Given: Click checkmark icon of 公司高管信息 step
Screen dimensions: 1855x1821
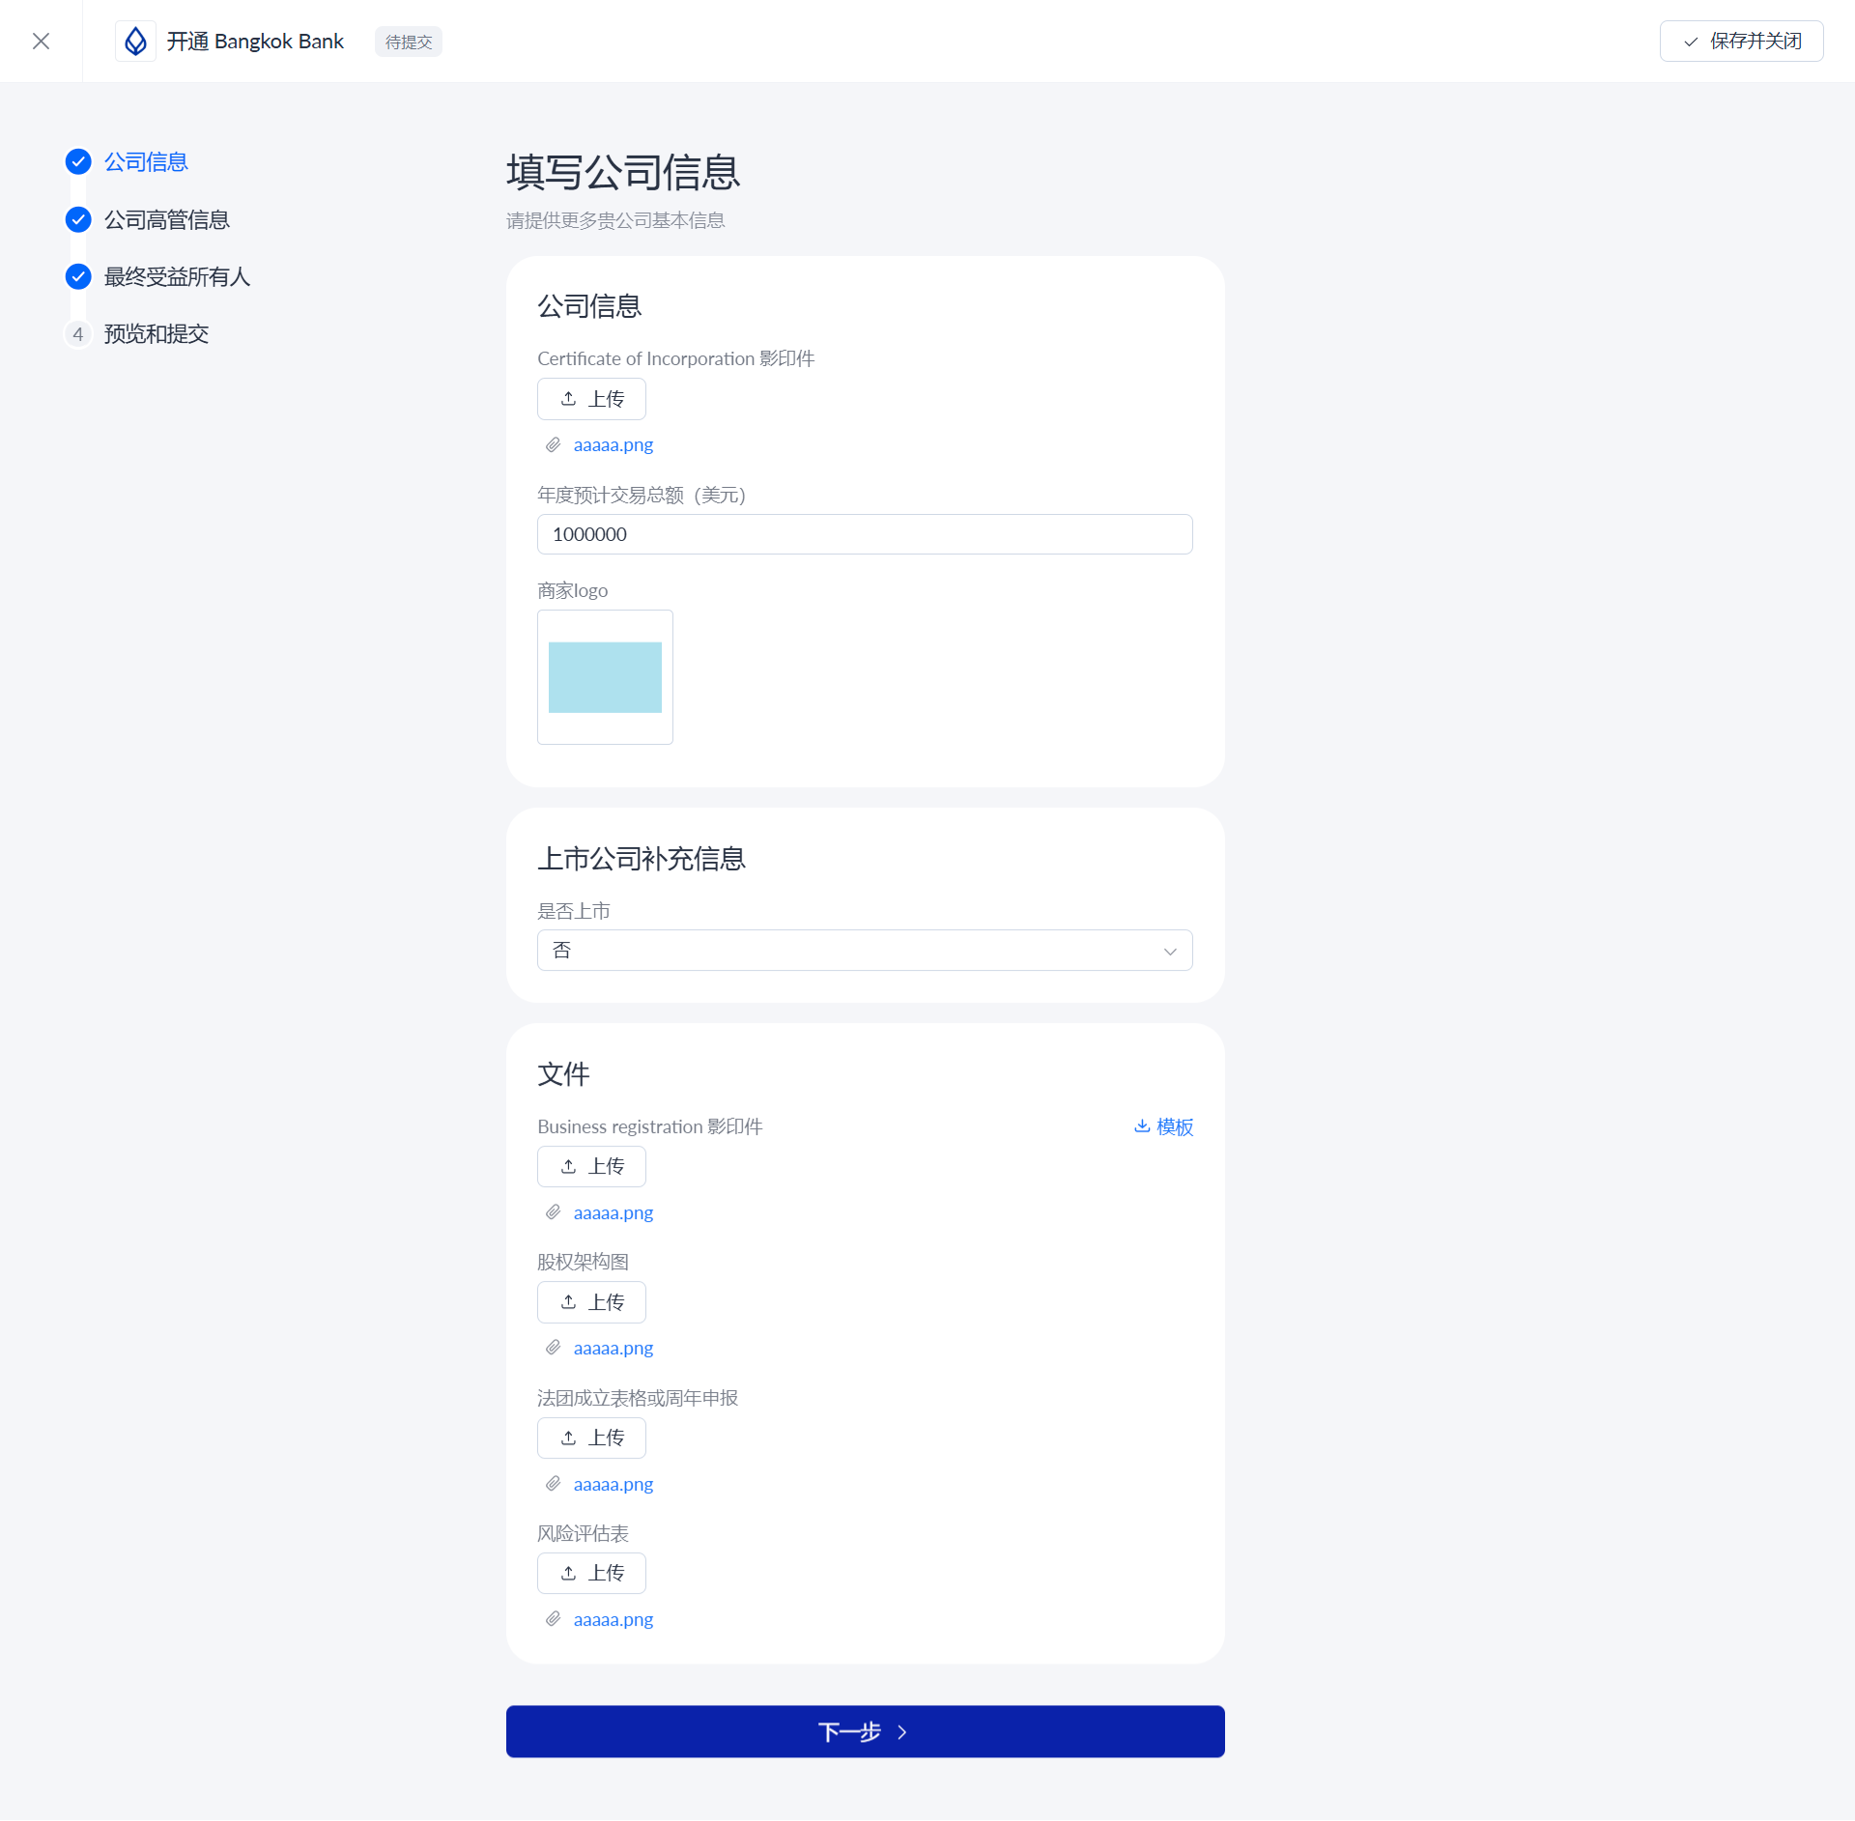Looking at the screenshot, I should click(78, 220).
